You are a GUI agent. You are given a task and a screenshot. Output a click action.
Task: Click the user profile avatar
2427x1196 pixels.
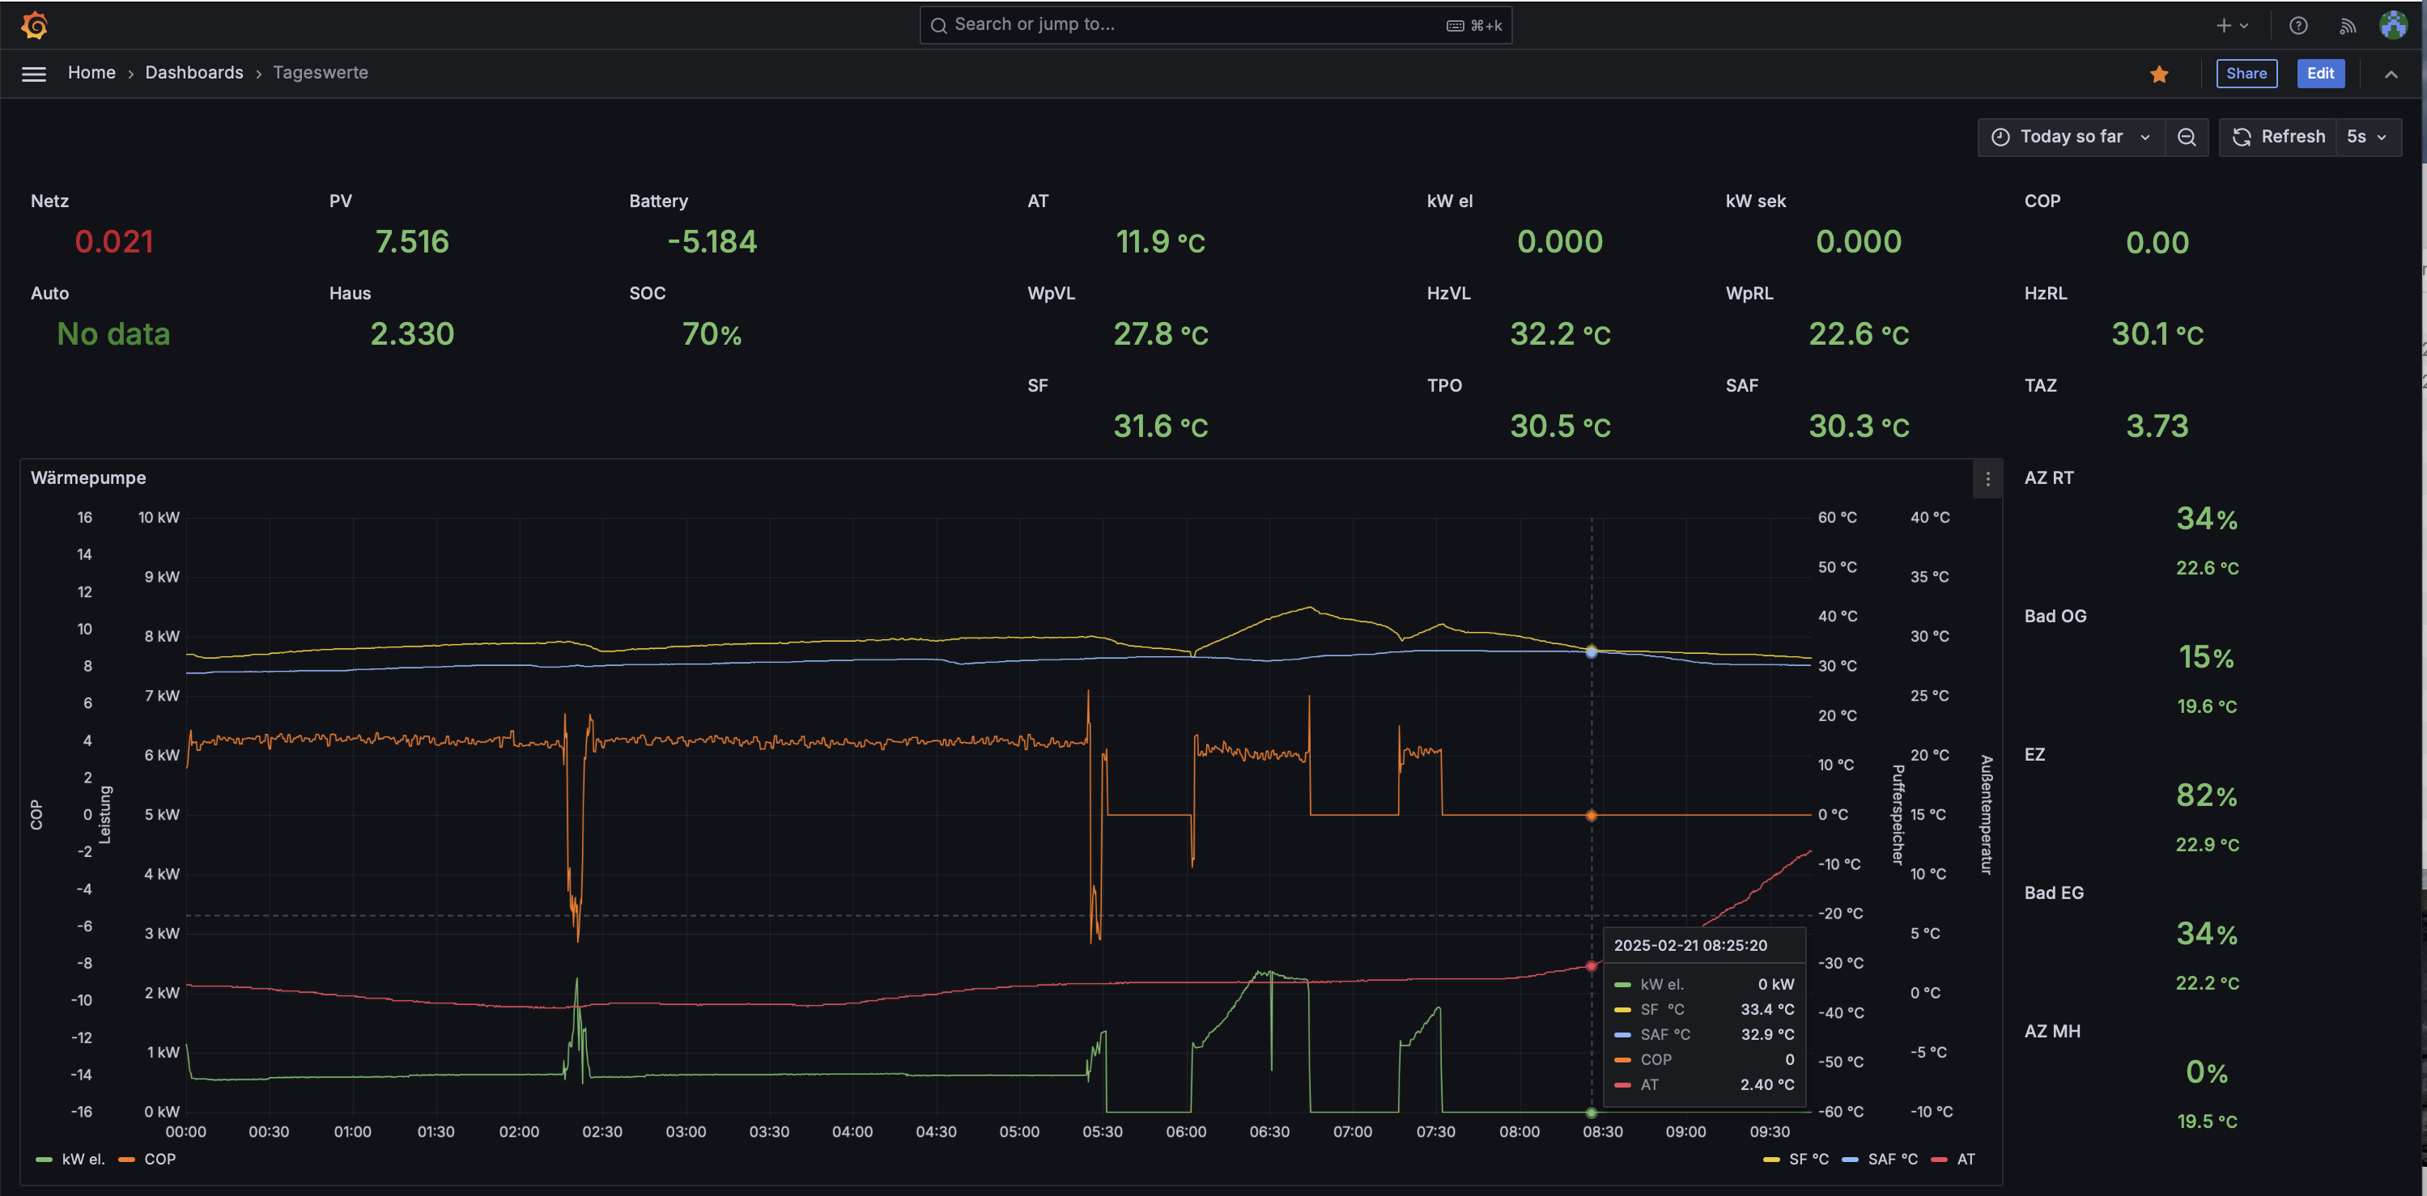(2393, 25)
